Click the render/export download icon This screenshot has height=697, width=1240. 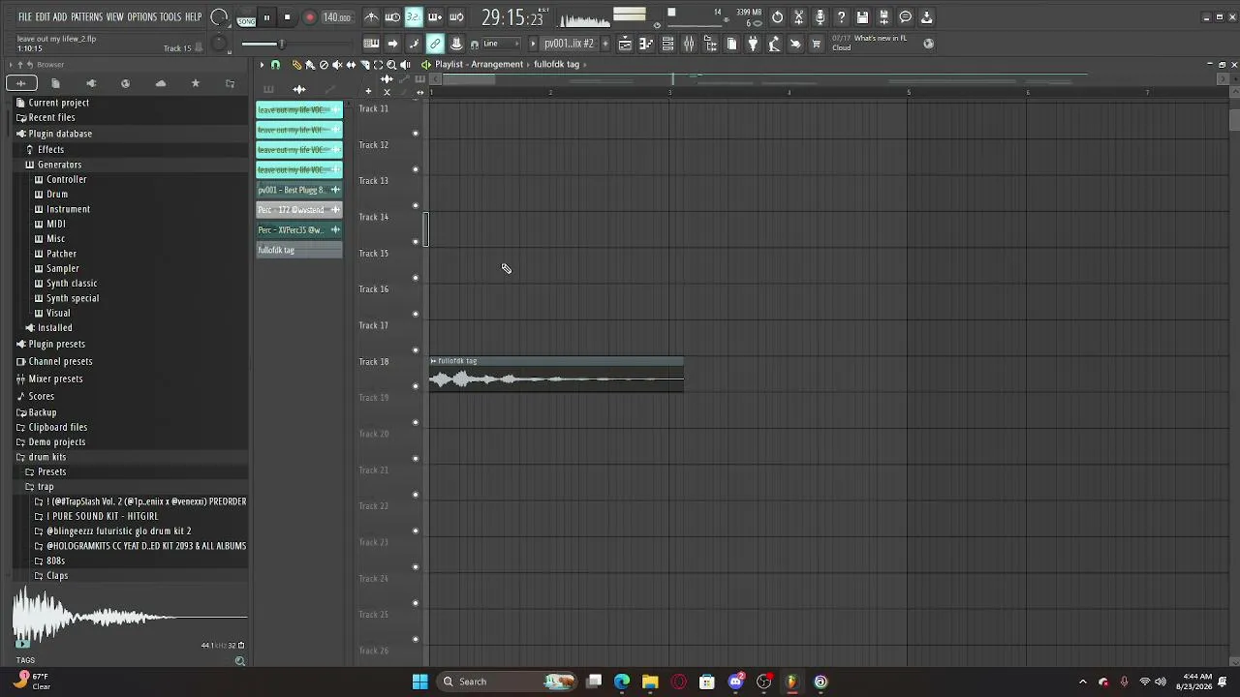point(926,17)
